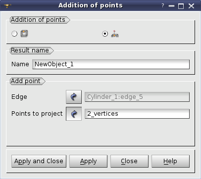201x179 pixels.
Task: Click the Cylinder_1:edge_5 edge field
Action: pos(137,97)
